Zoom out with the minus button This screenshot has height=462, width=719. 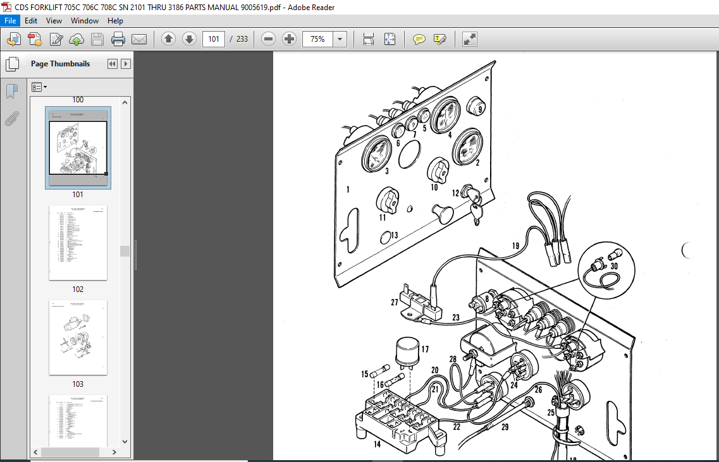[x=268, y=39]
